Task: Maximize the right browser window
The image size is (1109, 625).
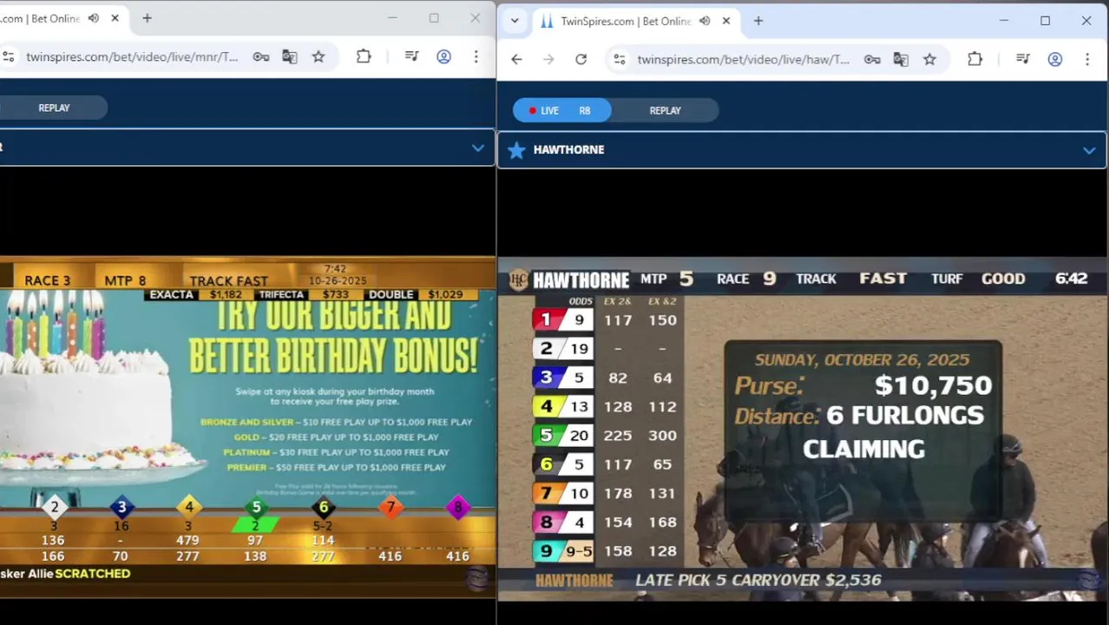Action: pos(1045,21)
